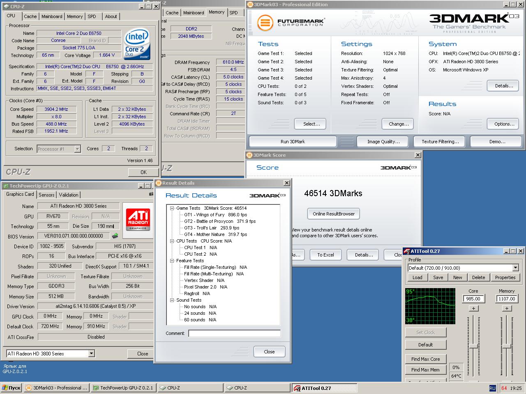
Task: Click the Core Speed 3904.2 MHz value
Action: click(56, 109)
